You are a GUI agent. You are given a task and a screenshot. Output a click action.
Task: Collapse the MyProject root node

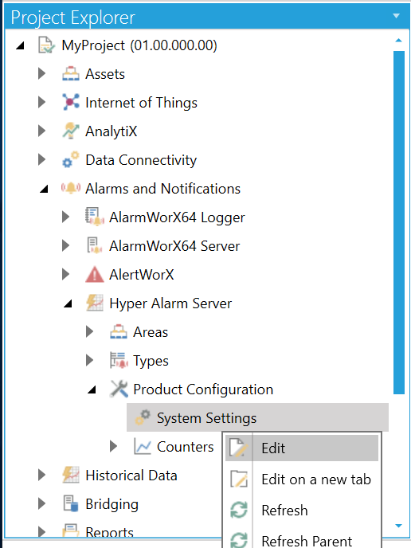[x=20, y=45]
